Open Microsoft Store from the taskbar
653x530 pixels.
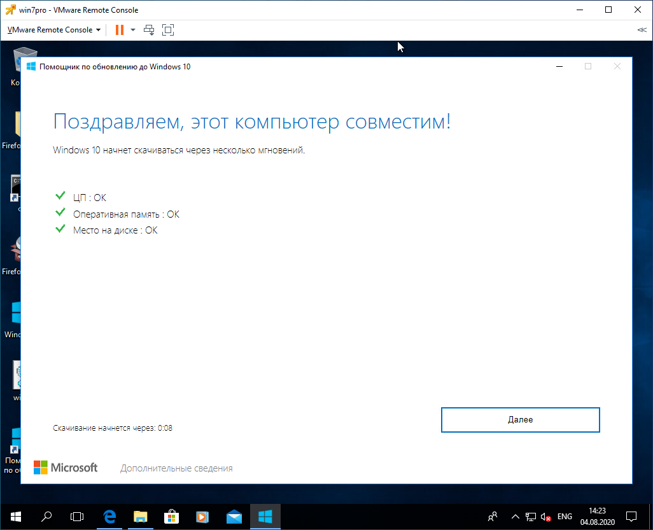171,517
